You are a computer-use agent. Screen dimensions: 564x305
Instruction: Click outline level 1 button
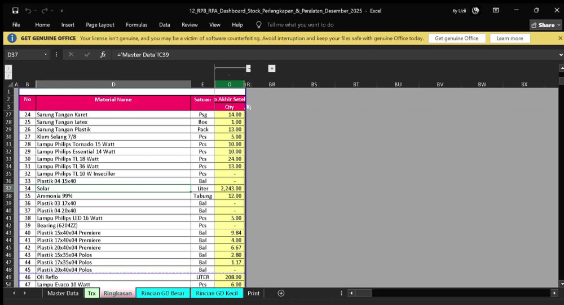8,68
